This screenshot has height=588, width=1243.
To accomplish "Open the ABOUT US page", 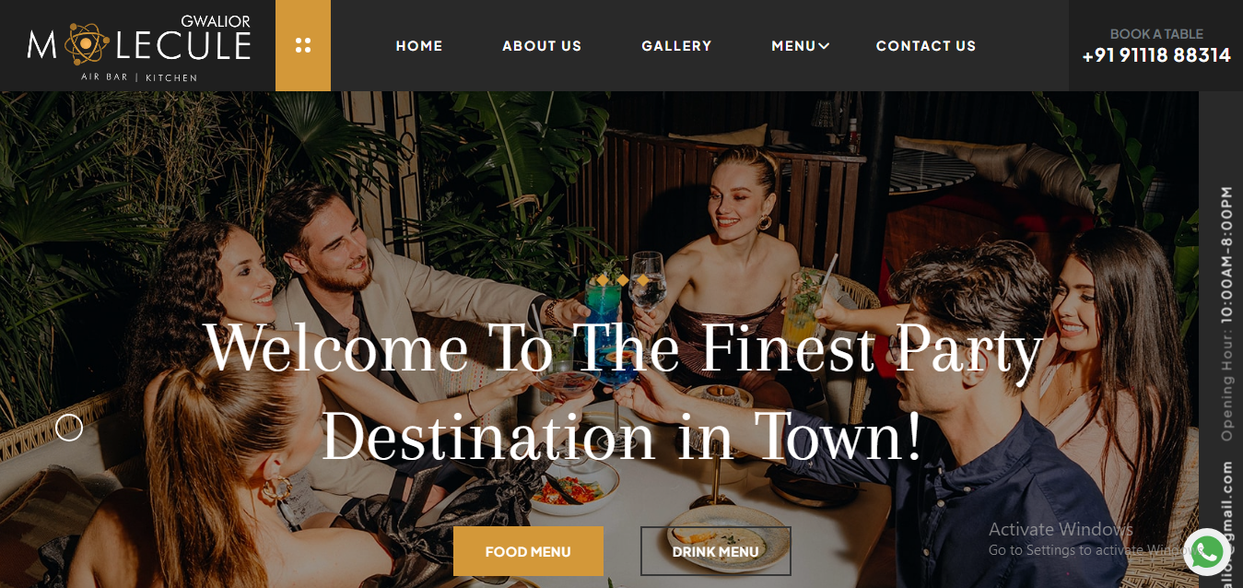I will pos(542,46).
